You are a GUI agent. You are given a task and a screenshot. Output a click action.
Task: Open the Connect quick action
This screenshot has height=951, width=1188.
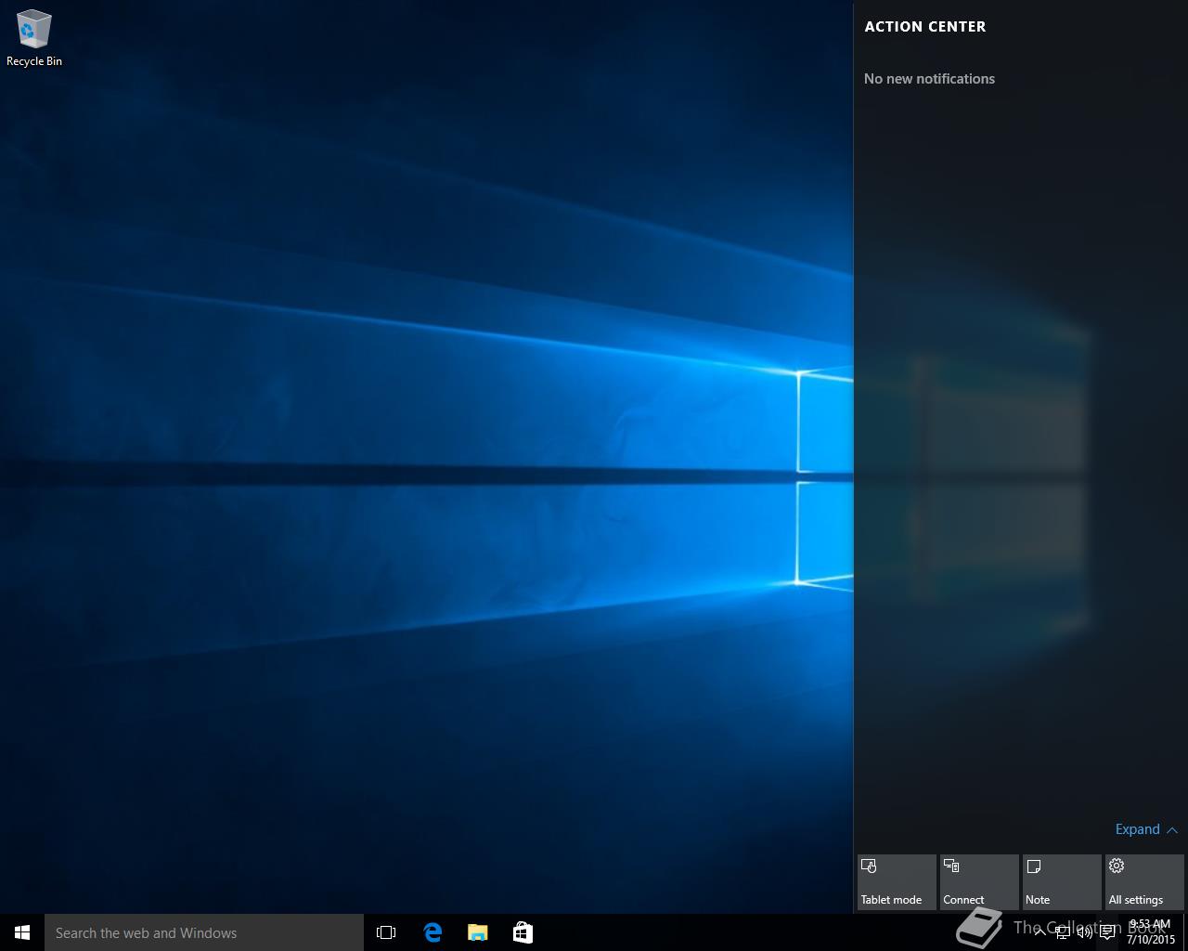[x=979, y=882]
